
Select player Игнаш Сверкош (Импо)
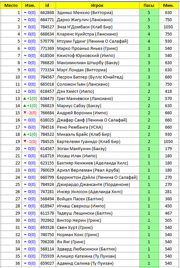pyautogui.click(x=81, y=206)
